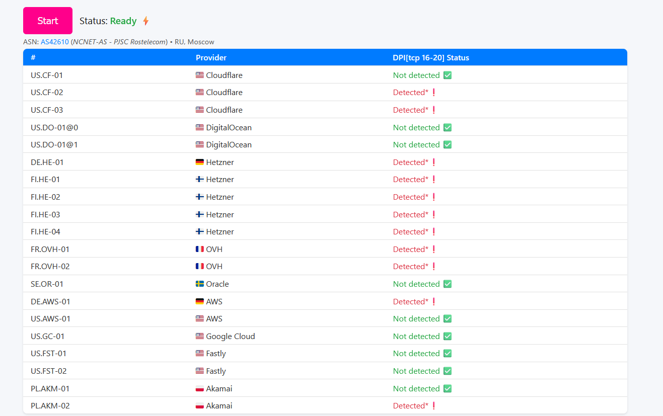Click the green checkmark in SE.OR-01 row

448,284
